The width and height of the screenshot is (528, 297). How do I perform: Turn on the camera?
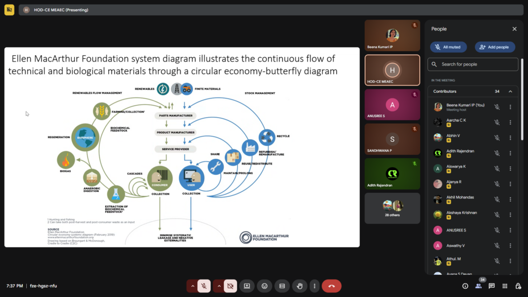[x=230, y=286]
